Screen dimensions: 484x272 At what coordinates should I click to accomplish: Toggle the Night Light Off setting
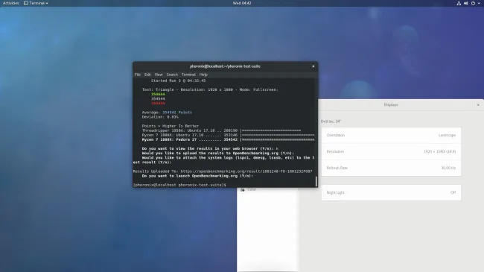[x=391, y=192]
